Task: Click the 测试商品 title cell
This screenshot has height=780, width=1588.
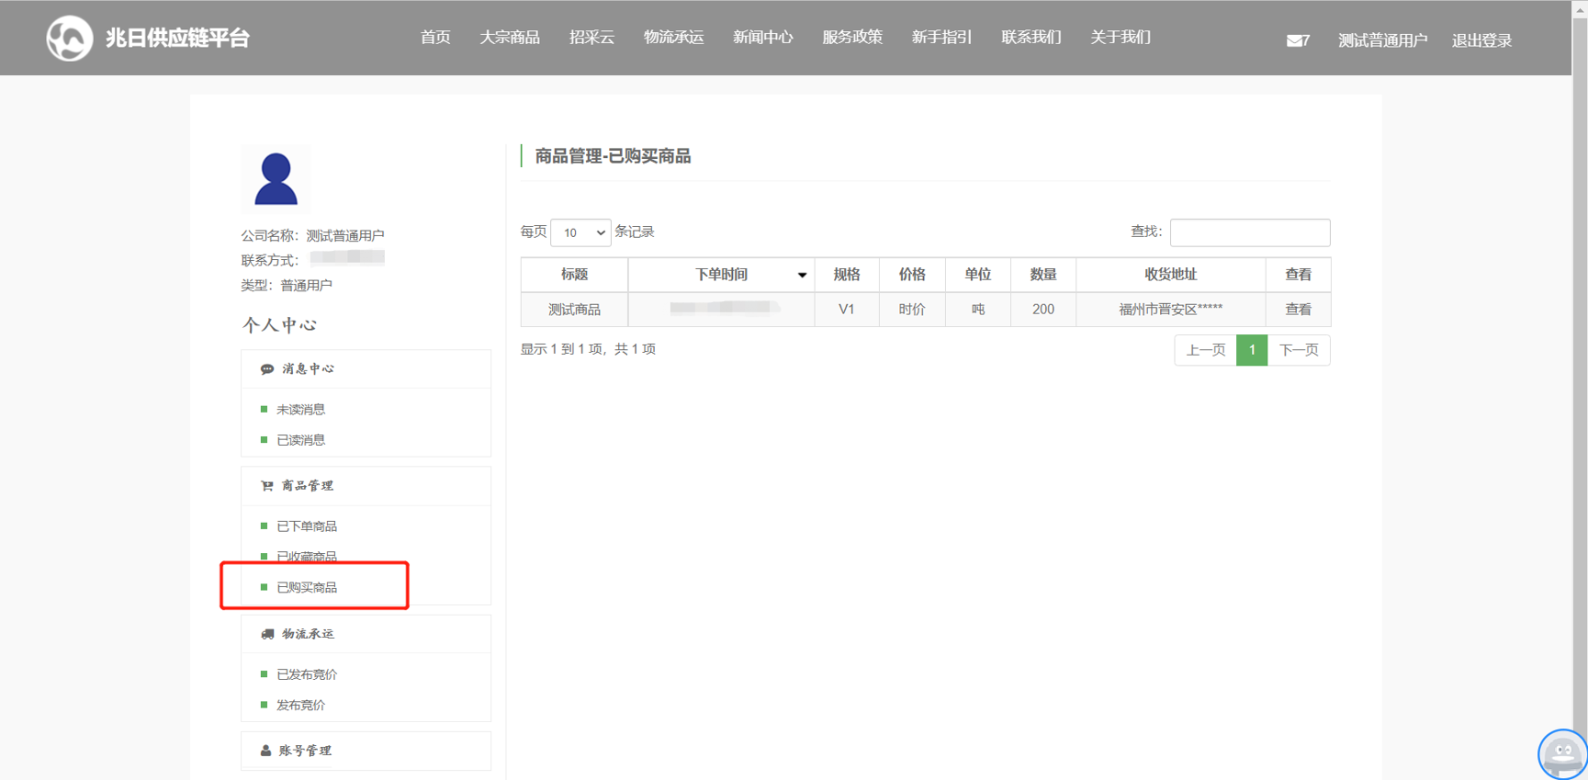Action: 574,310
